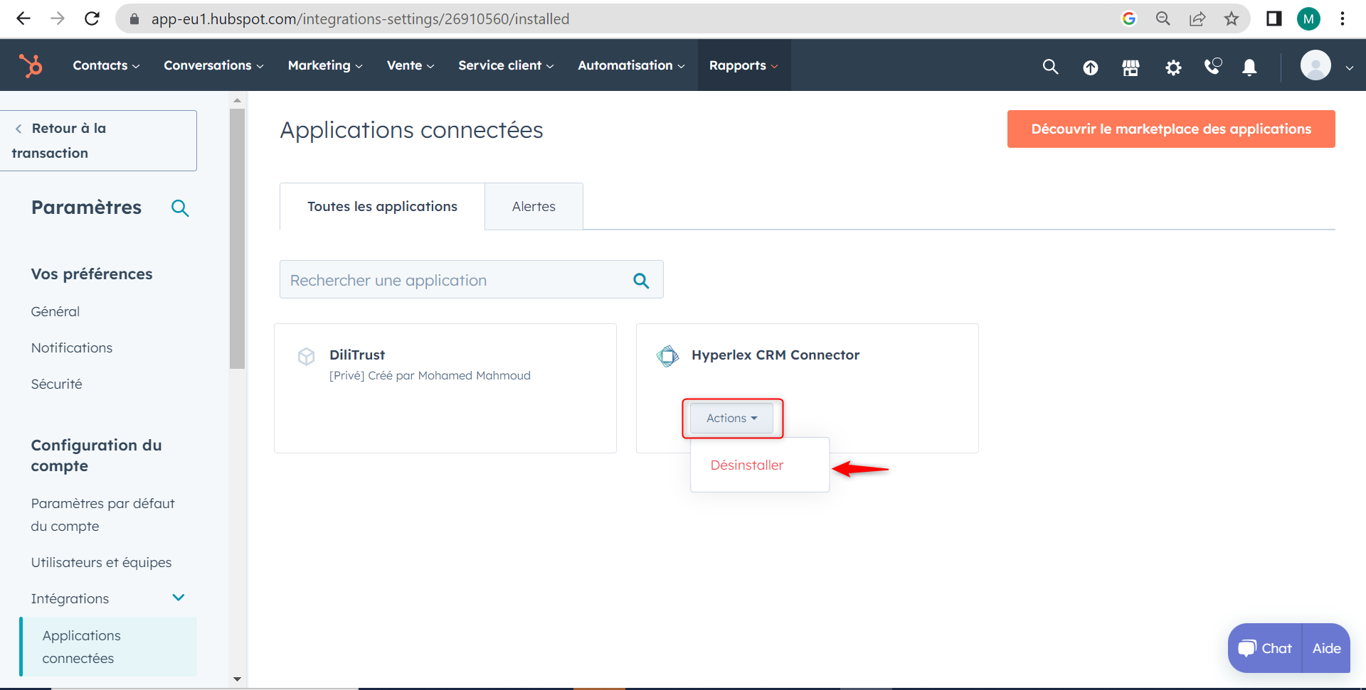Open the settings gear icon
The width and height of the screenshot is (1366, 690).
click(x=1173, y=68)
